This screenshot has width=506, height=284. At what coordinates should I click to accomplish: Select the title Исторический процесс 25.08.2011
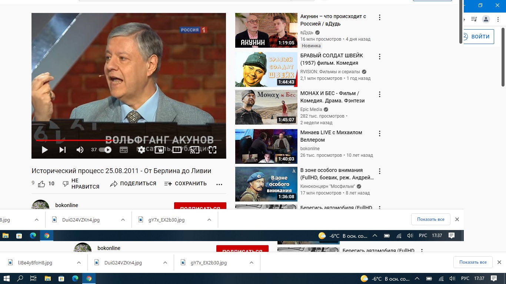pos(121,171)
